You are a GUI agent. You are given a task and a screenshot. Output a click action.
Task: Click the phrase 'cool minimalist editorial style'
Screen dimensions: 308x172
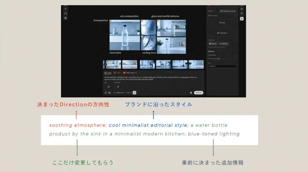click(x=148, y=125)
